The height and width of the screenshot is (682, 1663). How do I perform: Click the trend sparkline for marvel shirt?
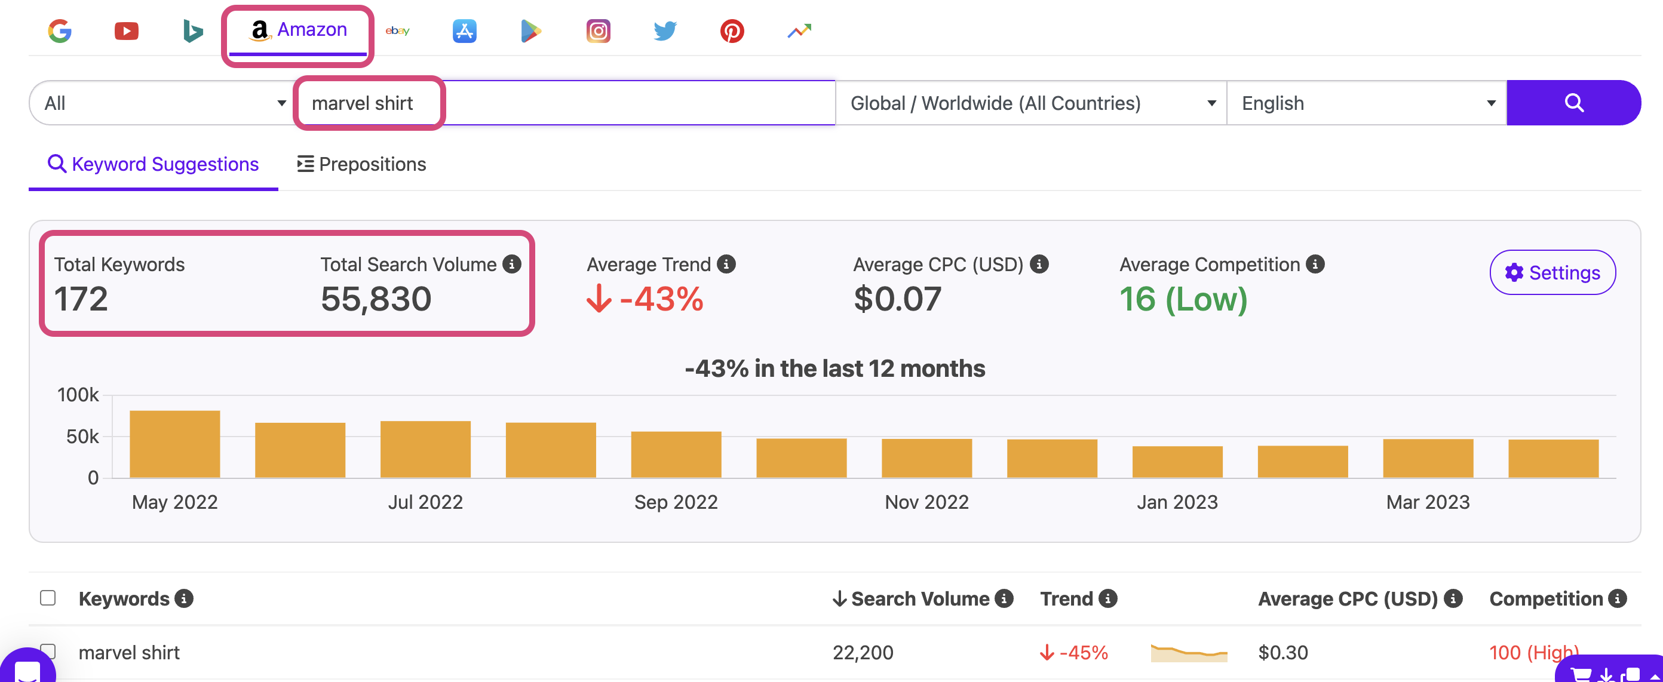[1189, 653]
